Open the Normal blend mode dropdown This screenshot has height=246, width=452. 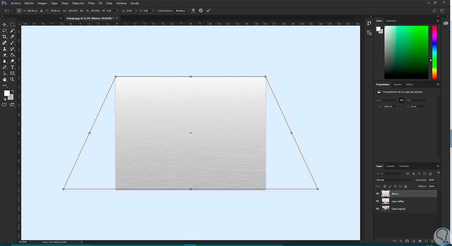point(395,180)
